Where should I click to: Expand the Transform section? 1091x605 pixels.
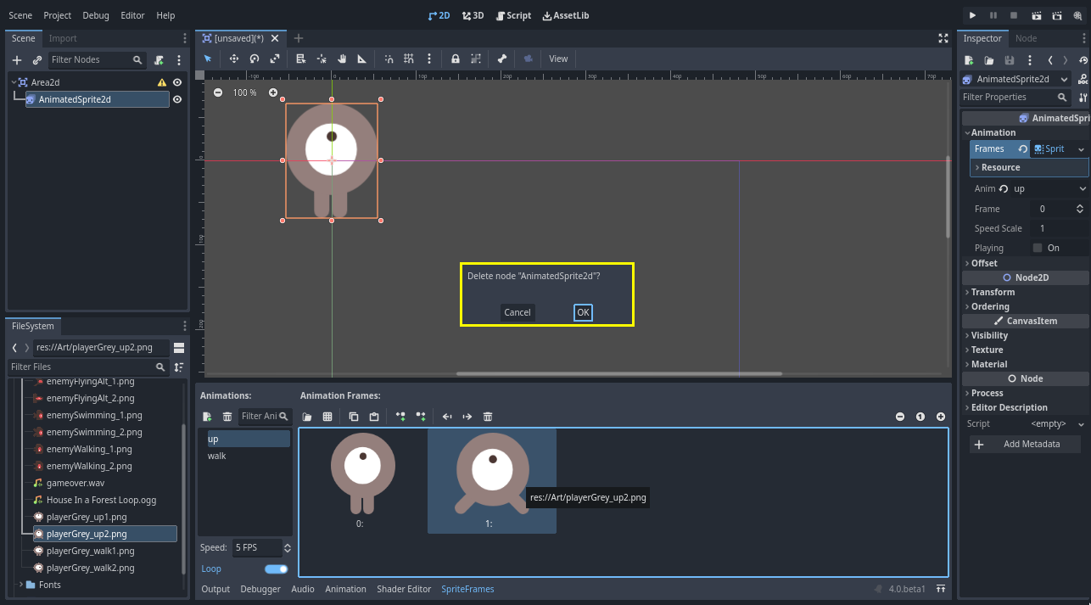pos(1025,292)
